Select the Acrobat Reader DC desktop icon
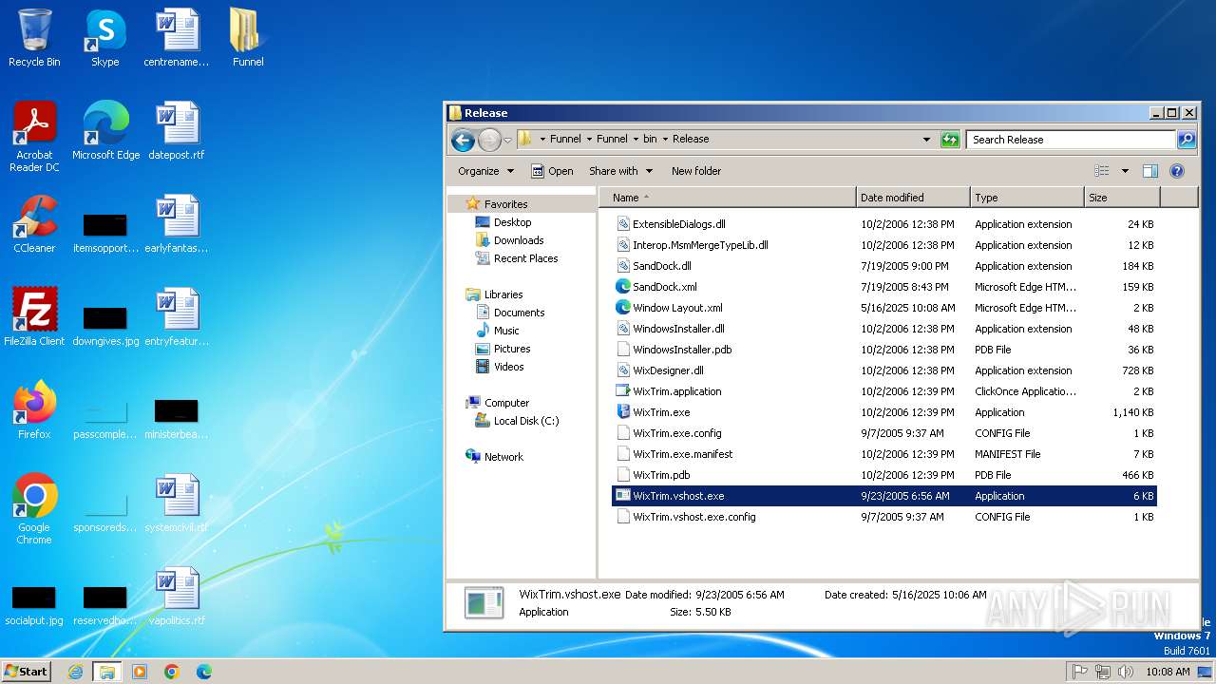This screenshot has width=1216, height=684. (x=34, y=136)
